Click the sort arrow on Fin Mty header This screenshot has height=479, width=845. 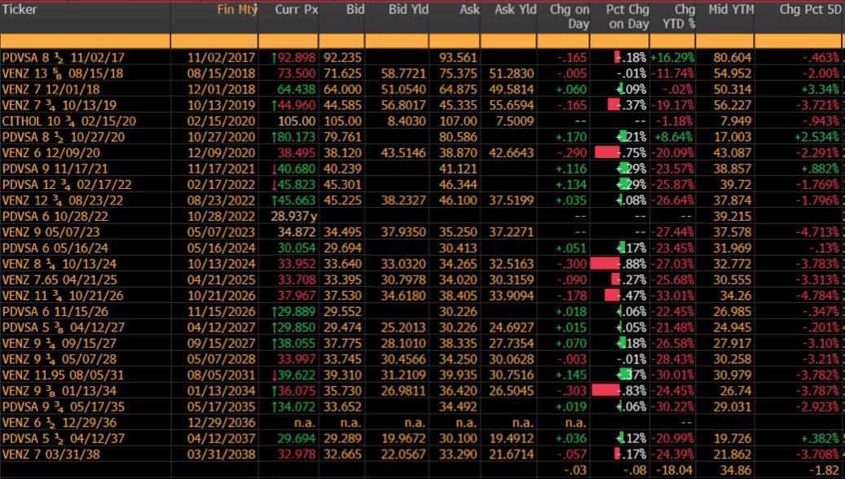[256, 9]
